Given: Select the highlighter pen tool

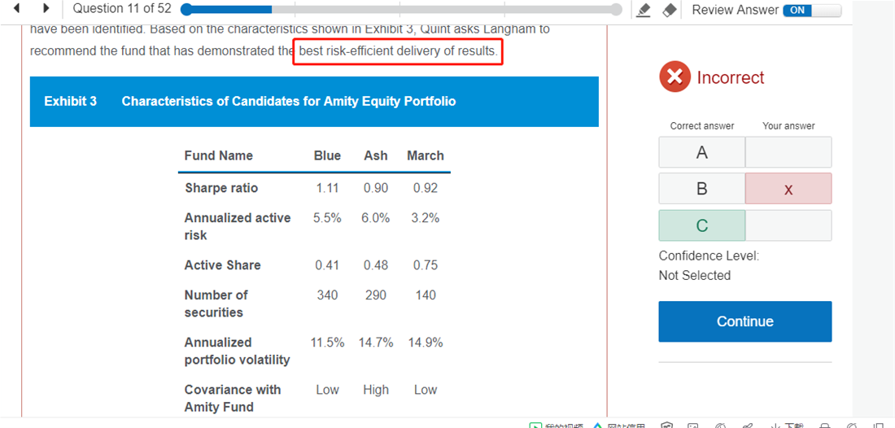Looking at the screenshot, I should click(644, 10).
